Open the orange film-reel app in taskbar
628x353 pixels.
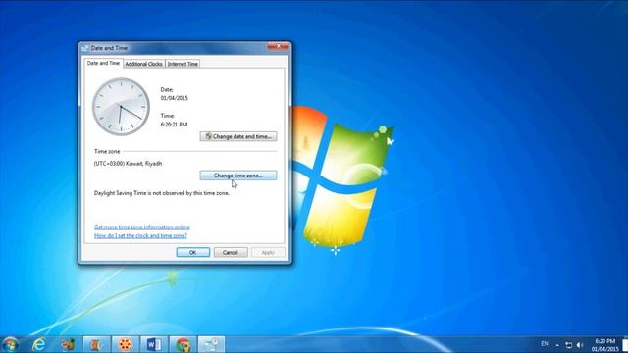(x=125, y=344)
